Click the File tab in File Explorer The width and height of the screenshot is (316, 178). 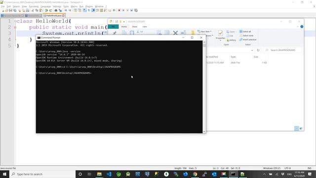point(113,27)
